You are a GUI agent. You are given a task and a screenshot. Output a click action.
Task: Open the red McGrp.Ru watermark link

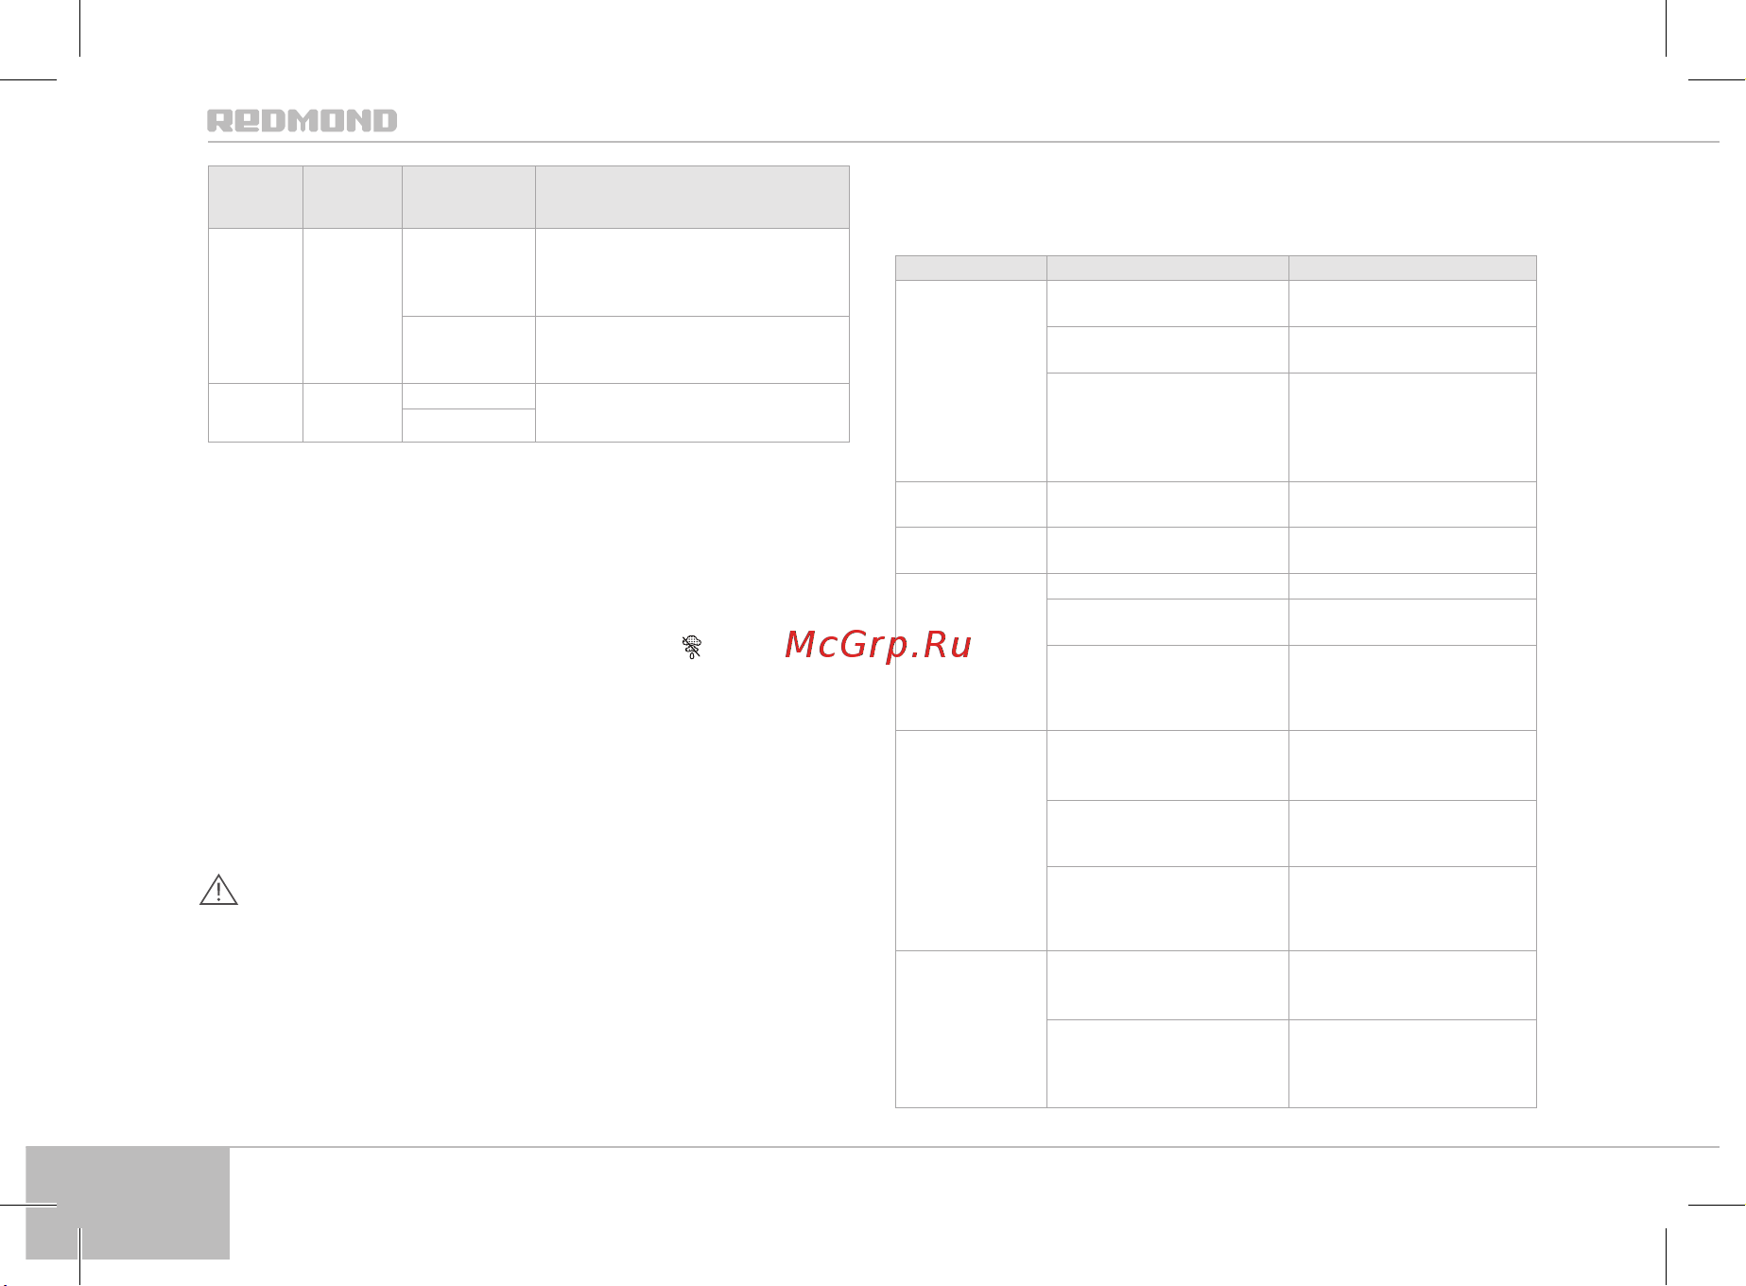878,644
